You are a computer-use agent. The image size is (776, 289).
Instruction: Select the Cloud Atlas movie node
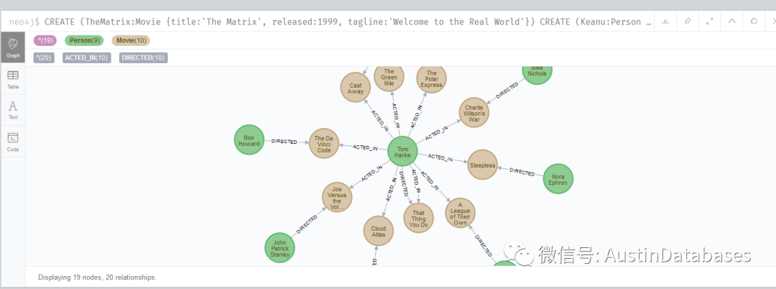[378, 231]
